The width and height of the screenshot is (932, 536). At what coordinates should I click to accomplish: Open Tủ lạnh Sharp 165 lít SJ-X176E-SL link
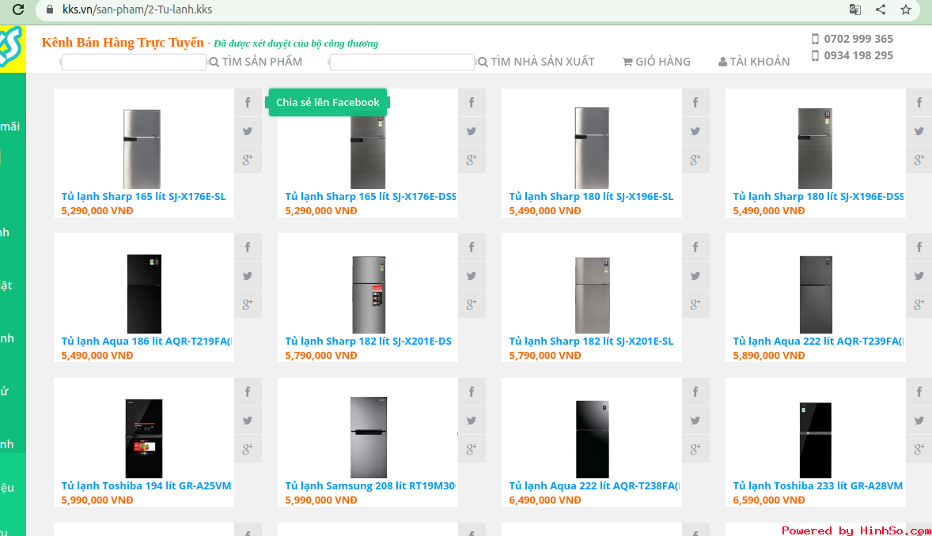coord(143,197)
